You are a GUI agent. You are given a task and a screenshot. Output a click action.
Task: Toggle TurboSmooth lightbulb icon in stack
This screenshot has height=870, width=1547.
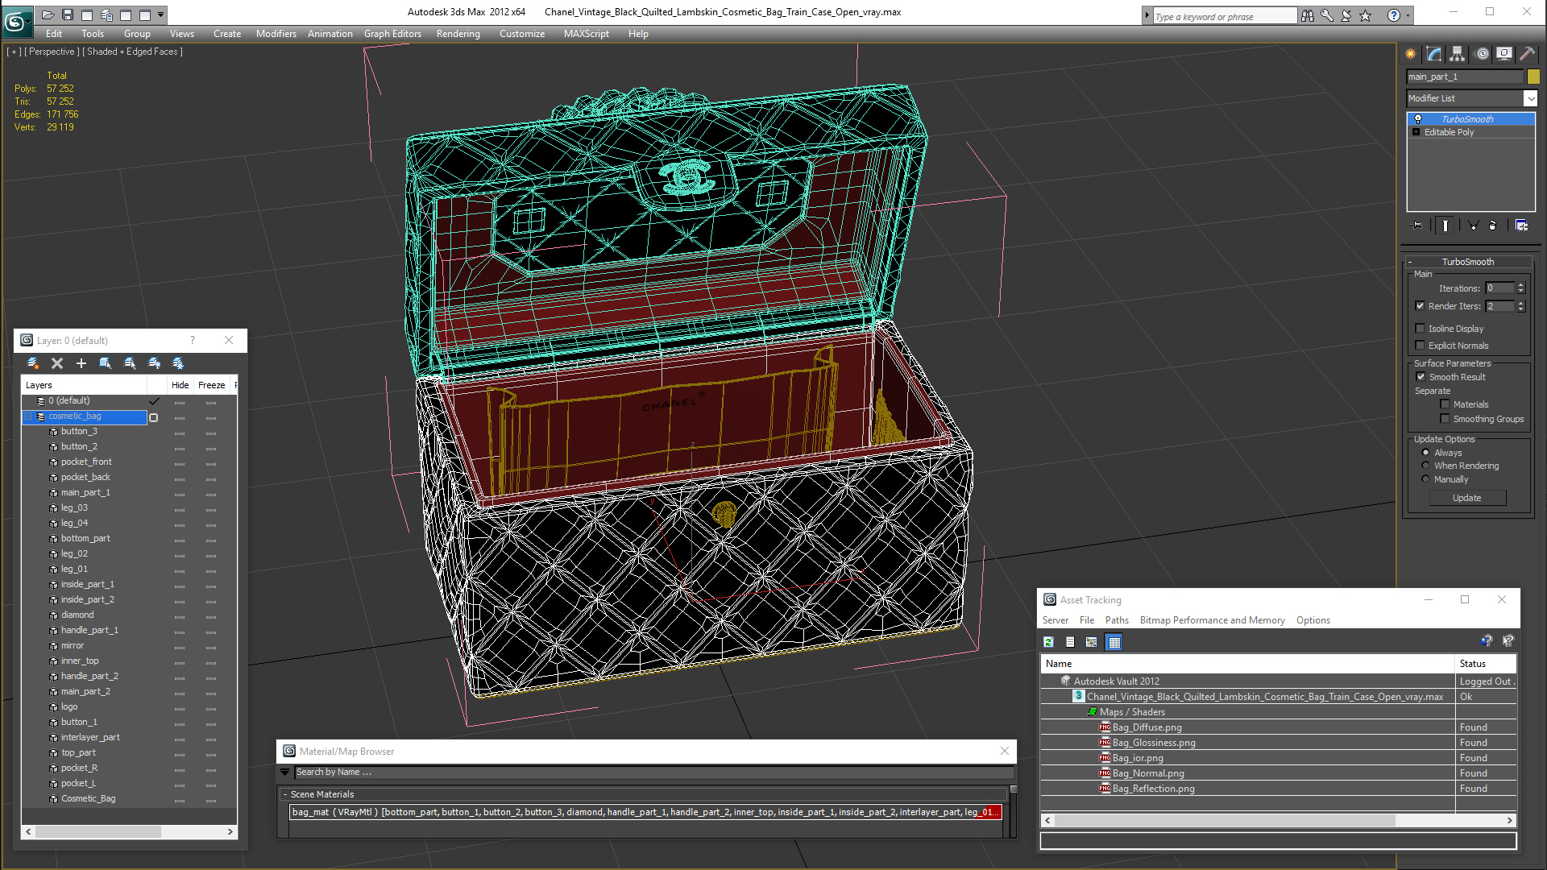pos(1418,119)
